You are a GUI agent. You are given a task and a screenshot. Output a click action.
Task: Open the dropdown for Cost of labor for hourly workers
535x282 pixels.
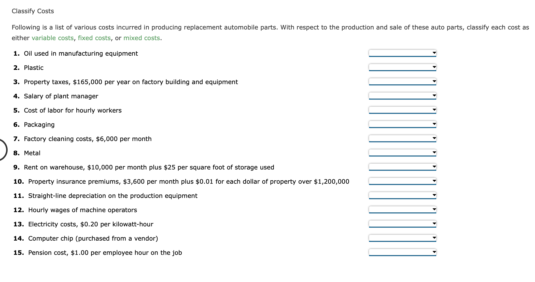click(x=402, y=110)
